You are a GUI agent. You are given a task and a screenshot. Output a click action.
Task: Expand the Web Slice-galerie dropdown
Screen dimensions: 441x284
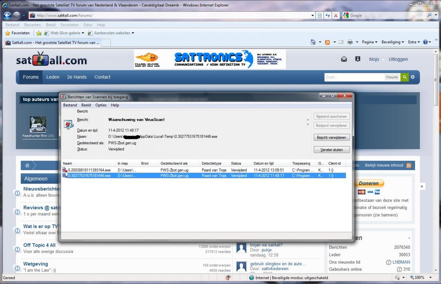tap(83, 33)
